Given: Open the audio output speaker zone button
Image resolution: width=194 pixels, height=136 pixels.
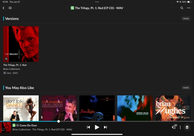Looking at the screenshot, I should coord(187,127).
